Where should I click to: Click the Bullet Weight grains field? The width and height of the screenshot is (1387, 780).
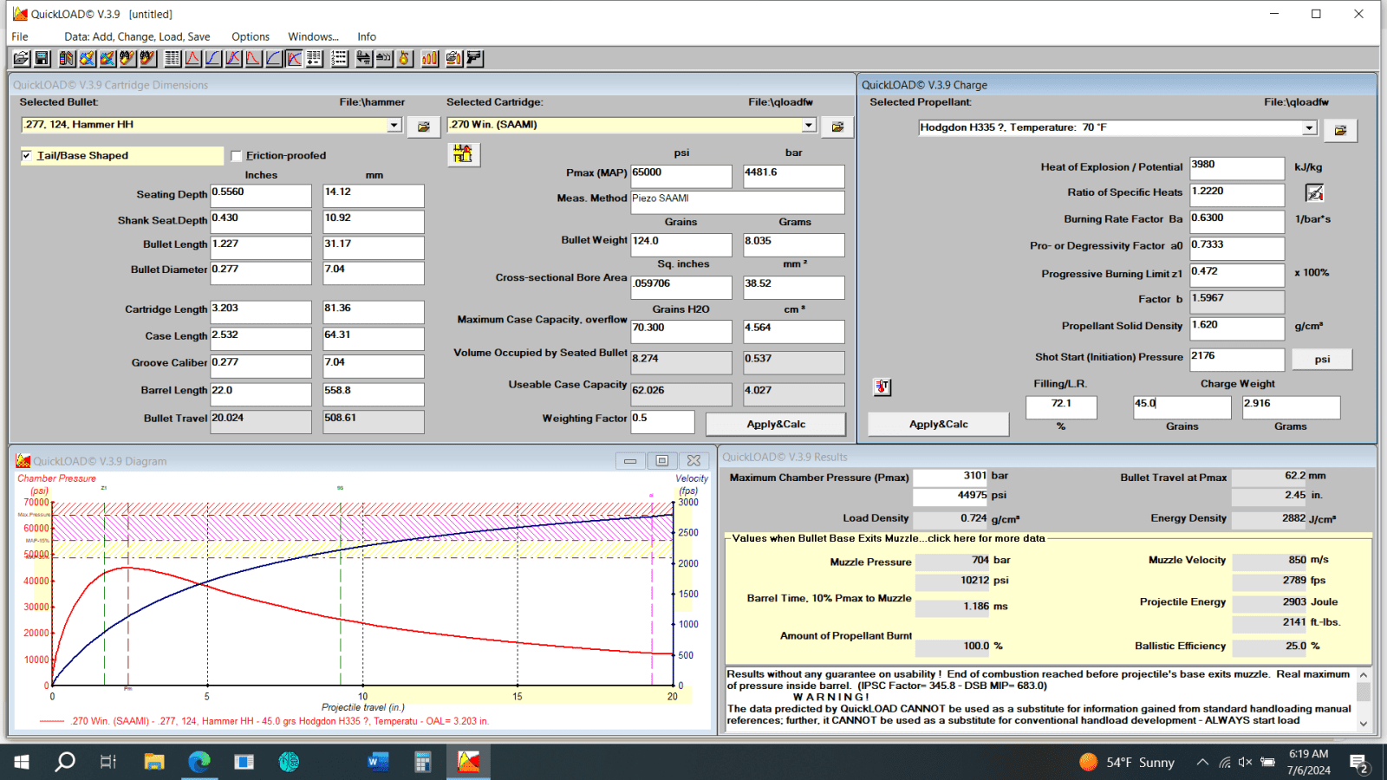pyautogui.click(x=681, y=244)
